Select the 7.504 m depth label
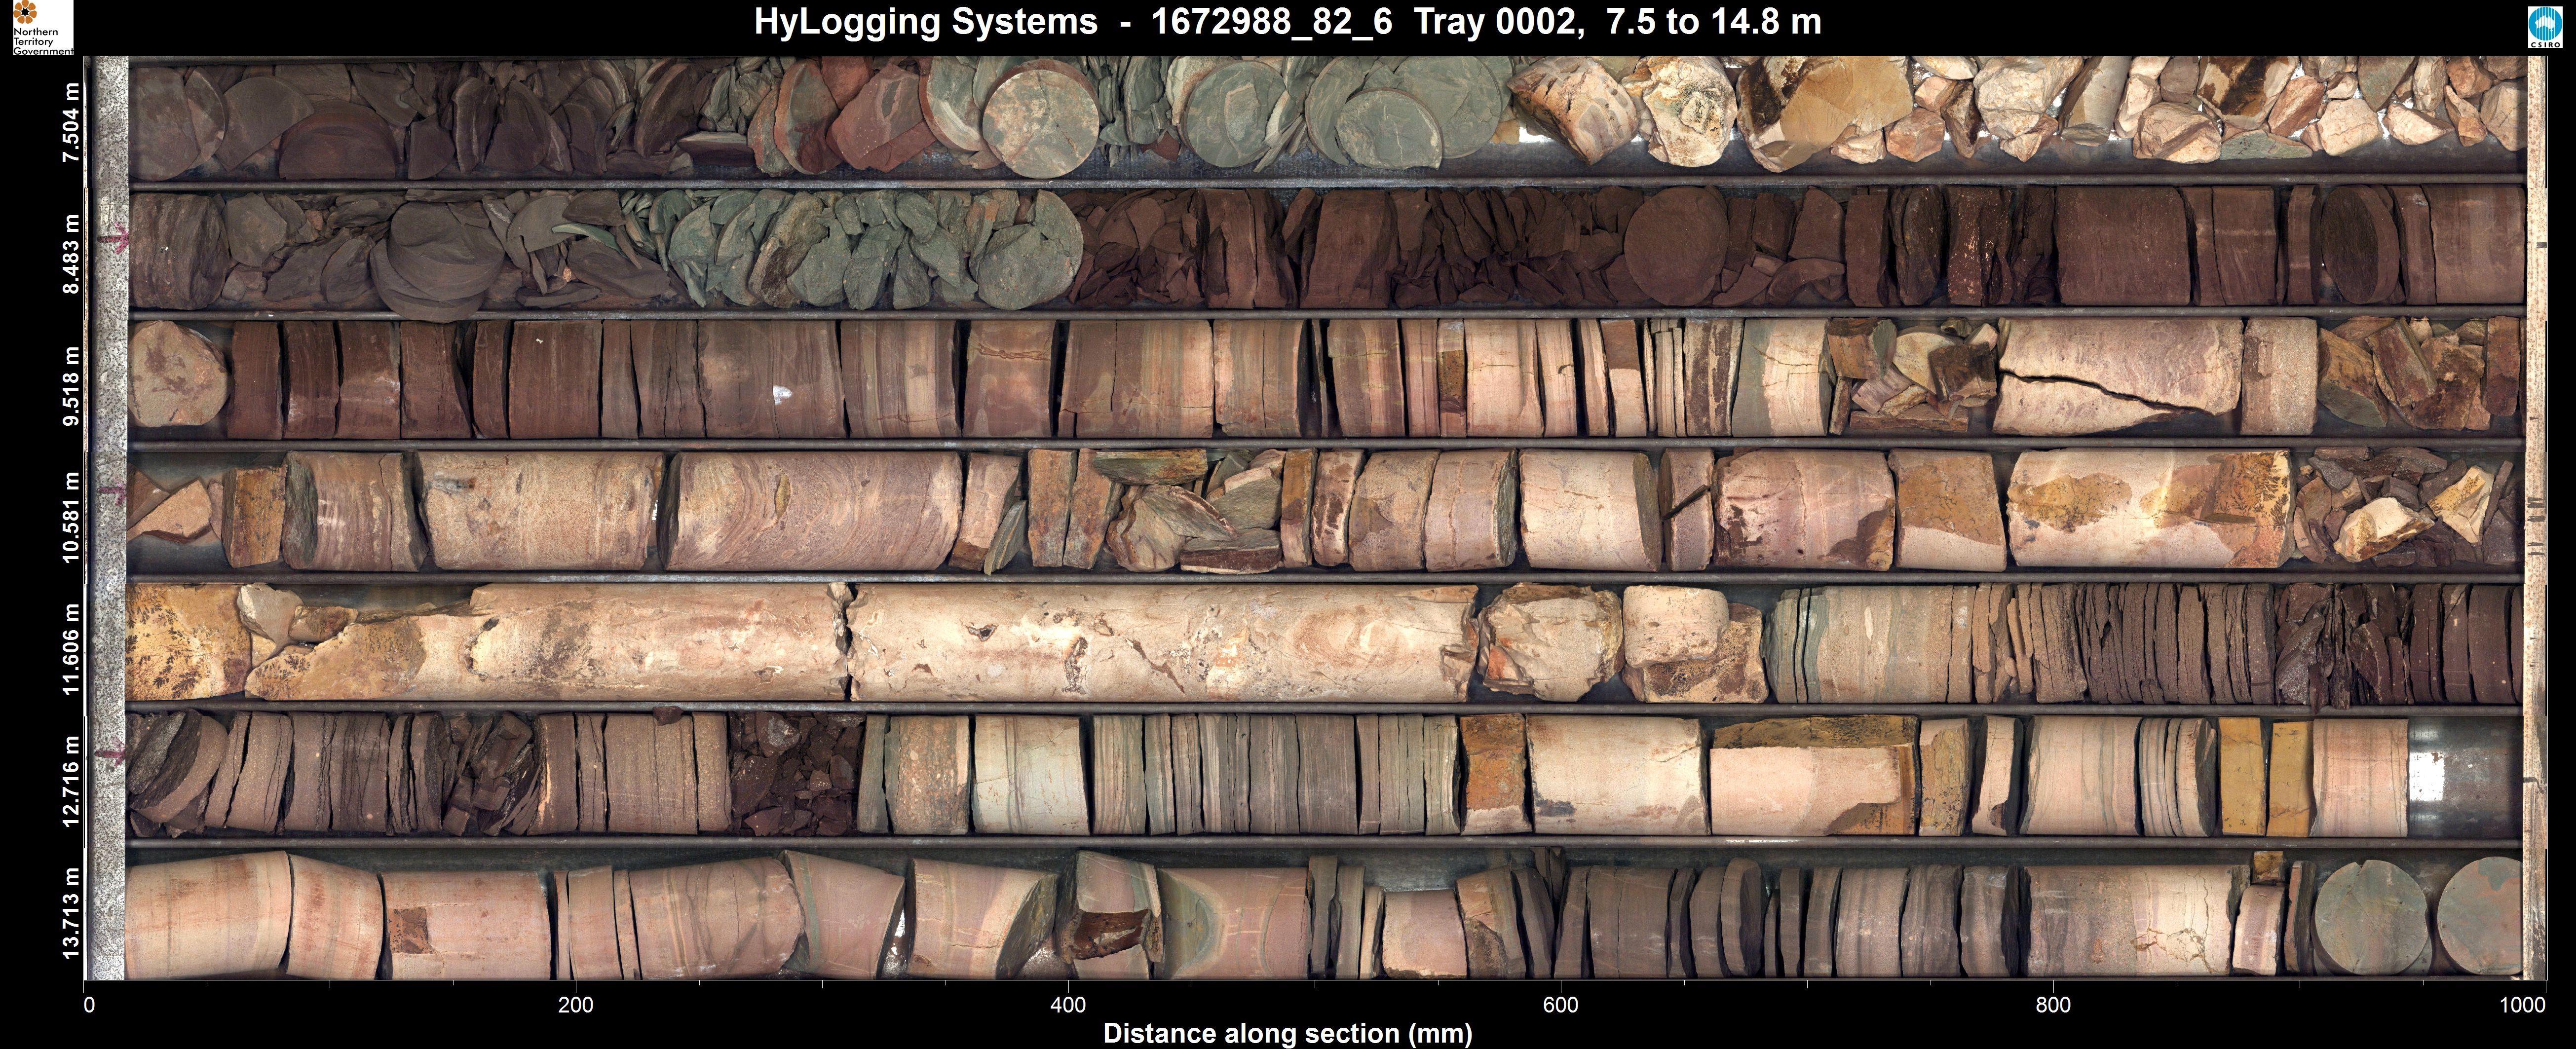The image size is (2576, 1049). tap(70, 123)
